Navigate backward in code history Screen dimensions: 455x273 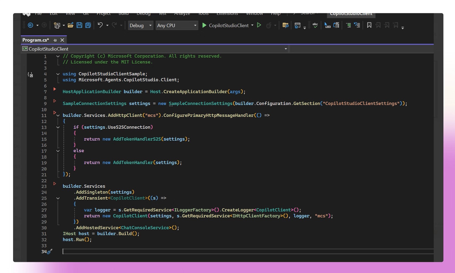[31, 25]
